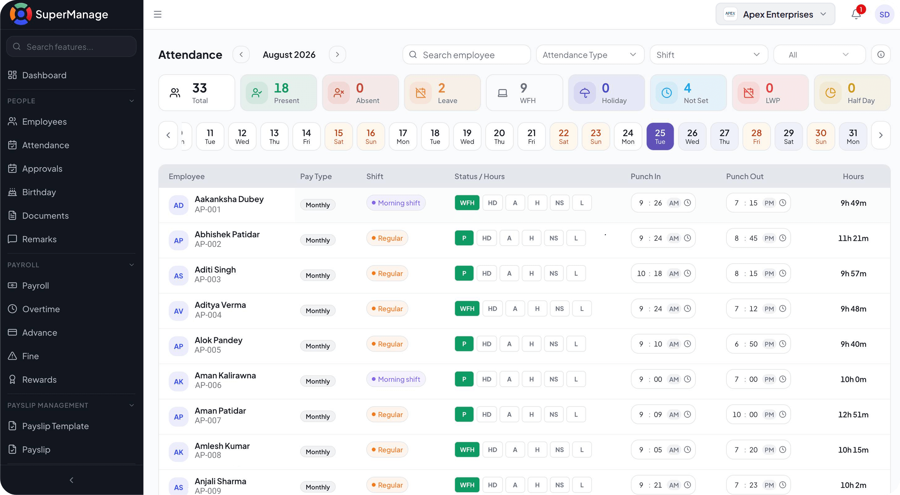Filter by the Present summary card
The height and width of the screenshot is (495, 900).
tap(279, 93)
